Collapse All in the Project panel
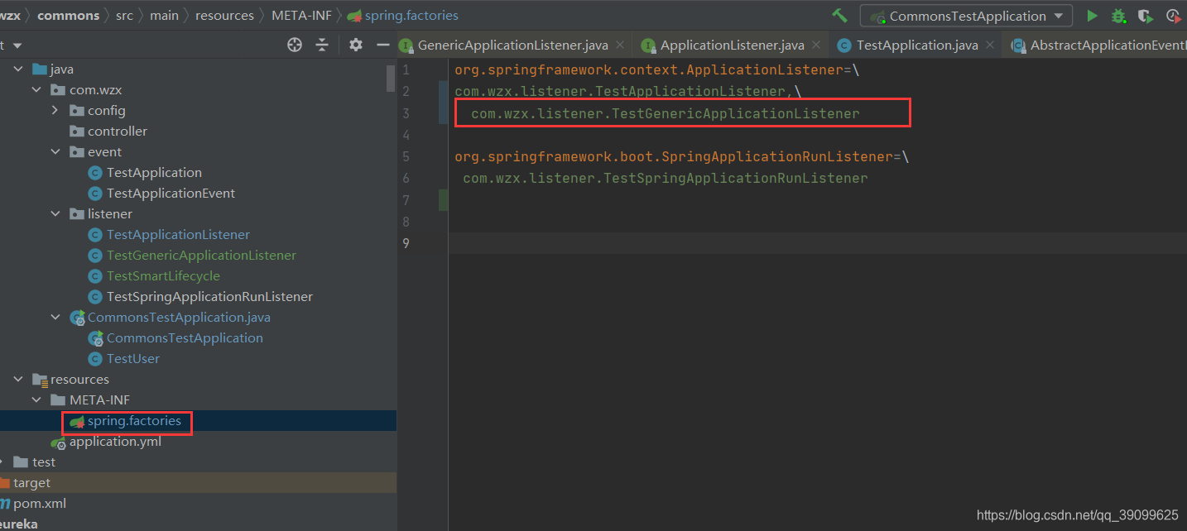 tap(322, 45)
